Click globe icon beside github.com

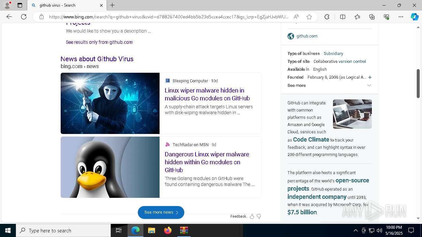[x=291, y=36]
